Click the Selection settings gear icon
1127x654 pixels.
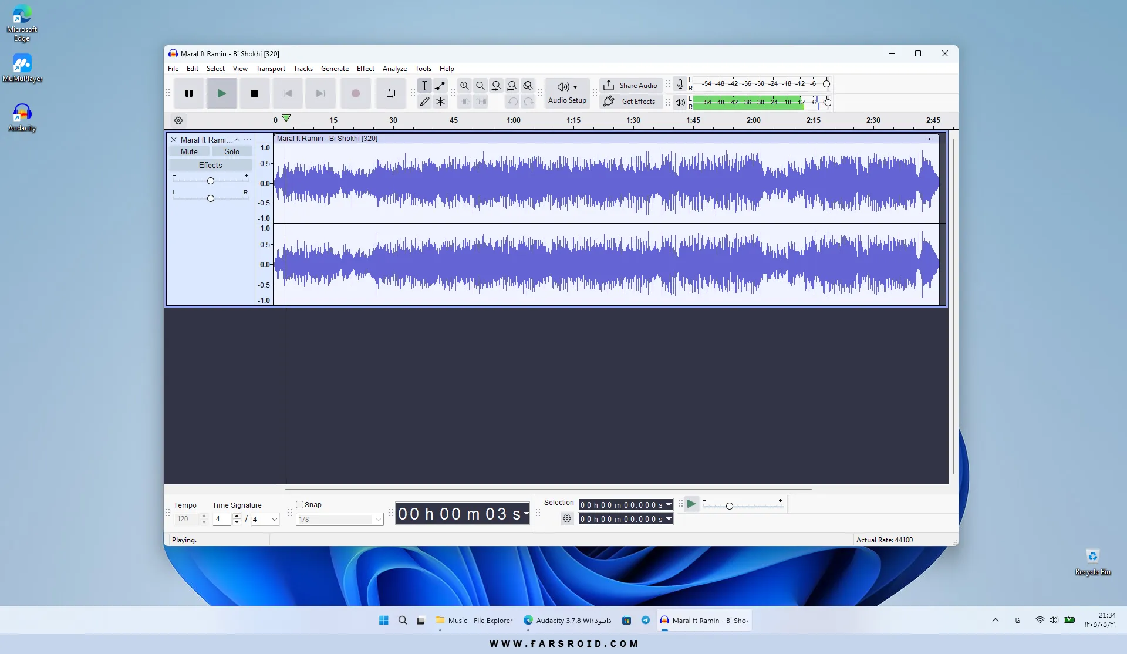[566, 518]
